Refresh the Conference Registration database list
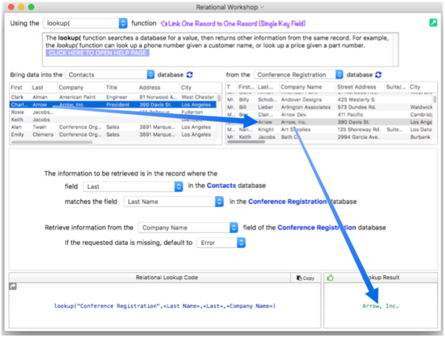 378,75
